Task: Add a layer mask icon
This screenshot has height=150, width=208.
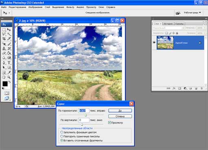Action: click(x=180, y=88)
